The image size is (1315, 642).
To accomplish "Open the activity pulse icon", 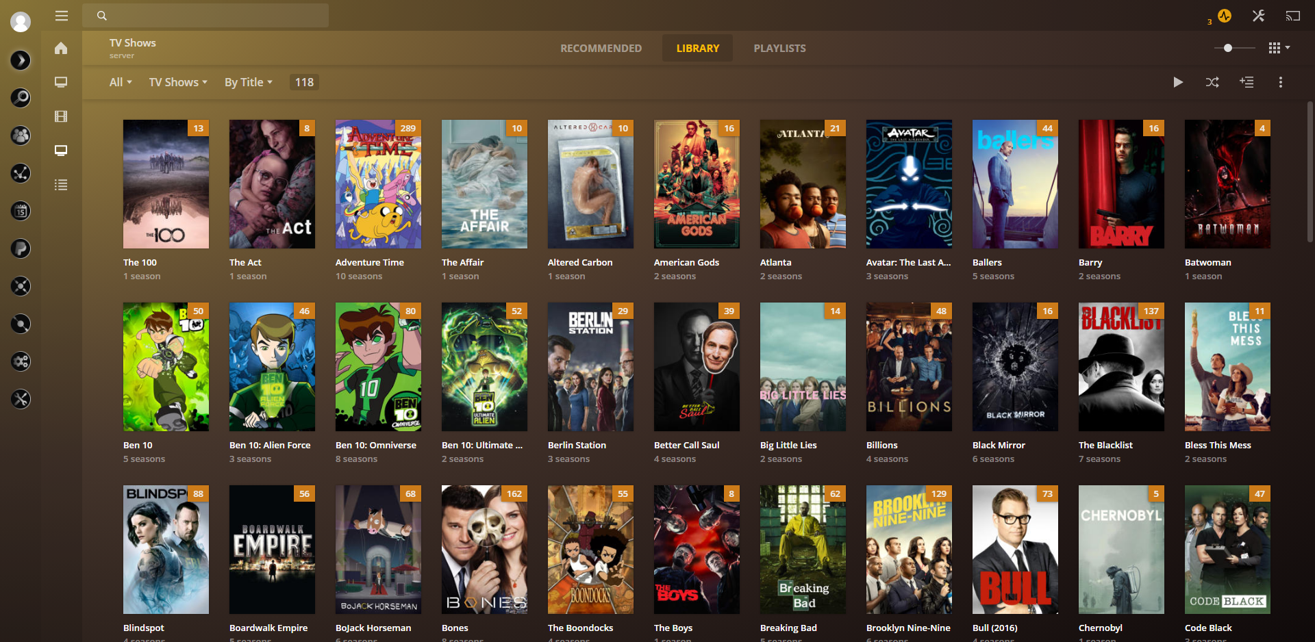I will point(1225,16).
